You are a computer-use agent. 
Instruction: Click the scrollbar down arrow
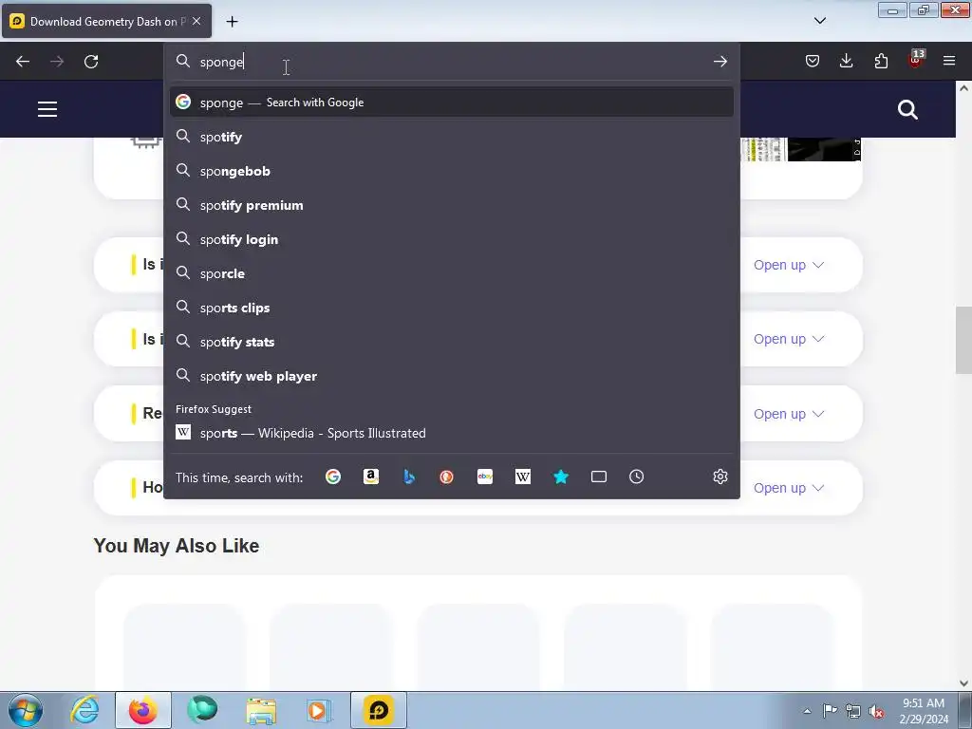(963, 683)
